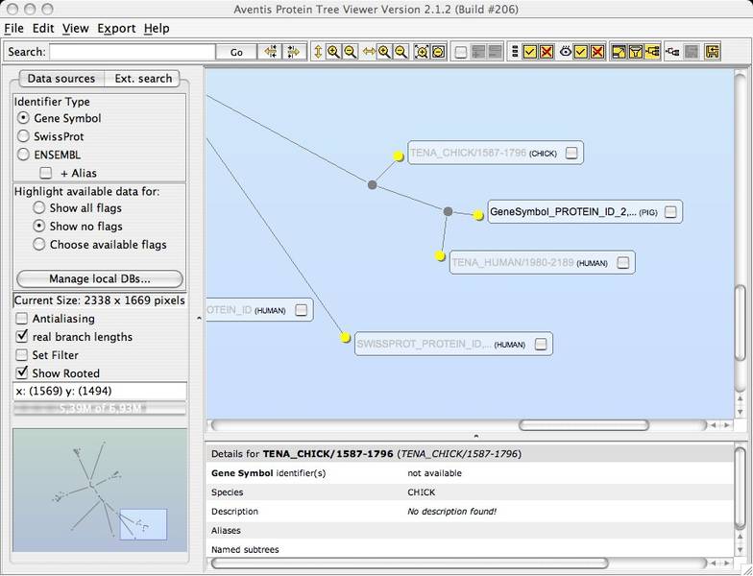
Task: Click the three-bar list icon in toolbar
Action: [x=515, y=52]
